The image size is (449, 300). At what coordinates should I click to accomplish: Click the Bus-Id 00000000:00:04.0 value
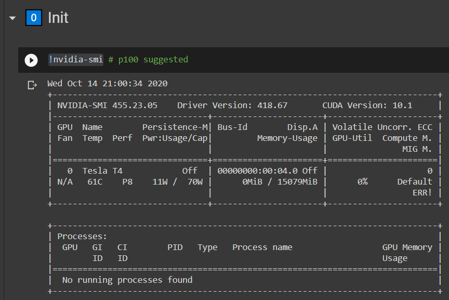point(257,171)
